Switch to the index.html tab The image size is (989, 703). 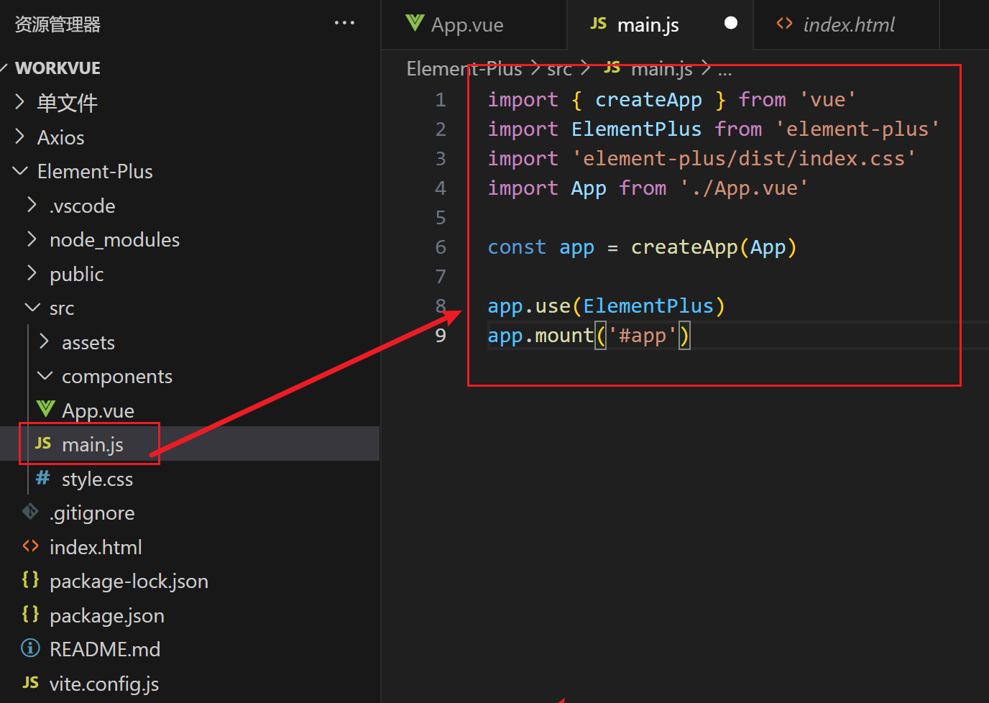coord(848,24)
